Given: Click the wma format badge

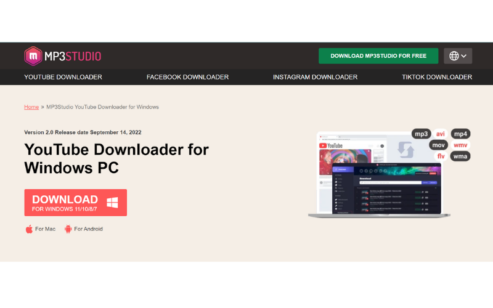Looking at the screenshot, I should [460, 156].
